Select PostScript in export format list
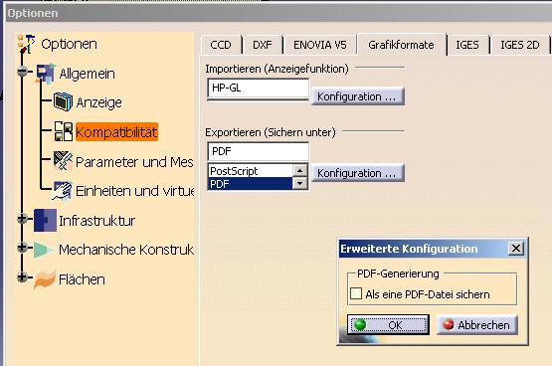This screenshot has width=552, height=366. pyautogui.click(x=251, y=171)
